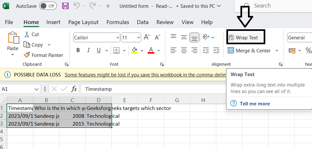Viewport: 312px width, 149px height.
Task: Switch to the View tab
Action: 188,22
